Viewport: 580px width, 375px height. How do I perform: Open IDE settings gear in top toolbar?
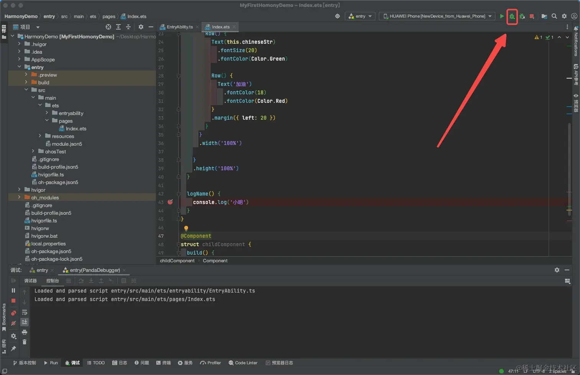(x=564, y=16)
